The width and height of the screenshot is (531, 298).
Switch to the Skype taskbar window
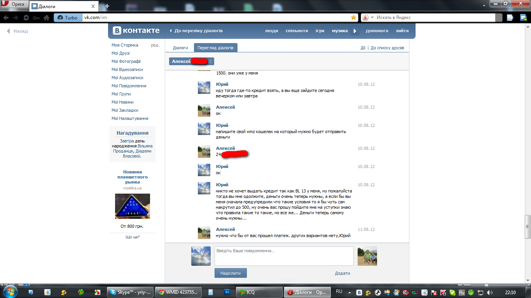(x=129, y=292)
